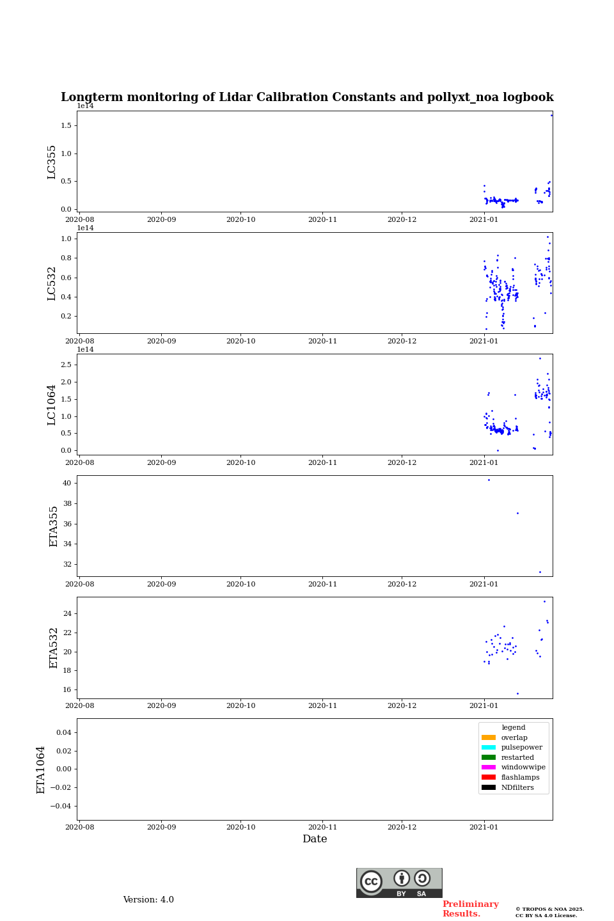This screenshot has width=614, height=921.
Task: Click the red flashlamps legend swatch
Action: coord(489,777)
